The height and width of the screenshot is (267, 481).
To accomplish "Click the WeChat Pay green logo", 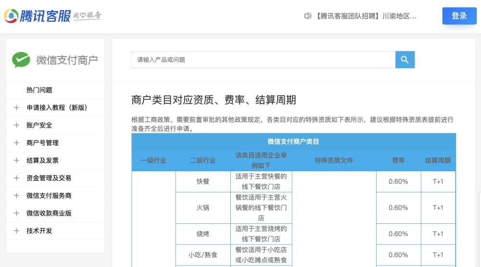I will point(21,60).
